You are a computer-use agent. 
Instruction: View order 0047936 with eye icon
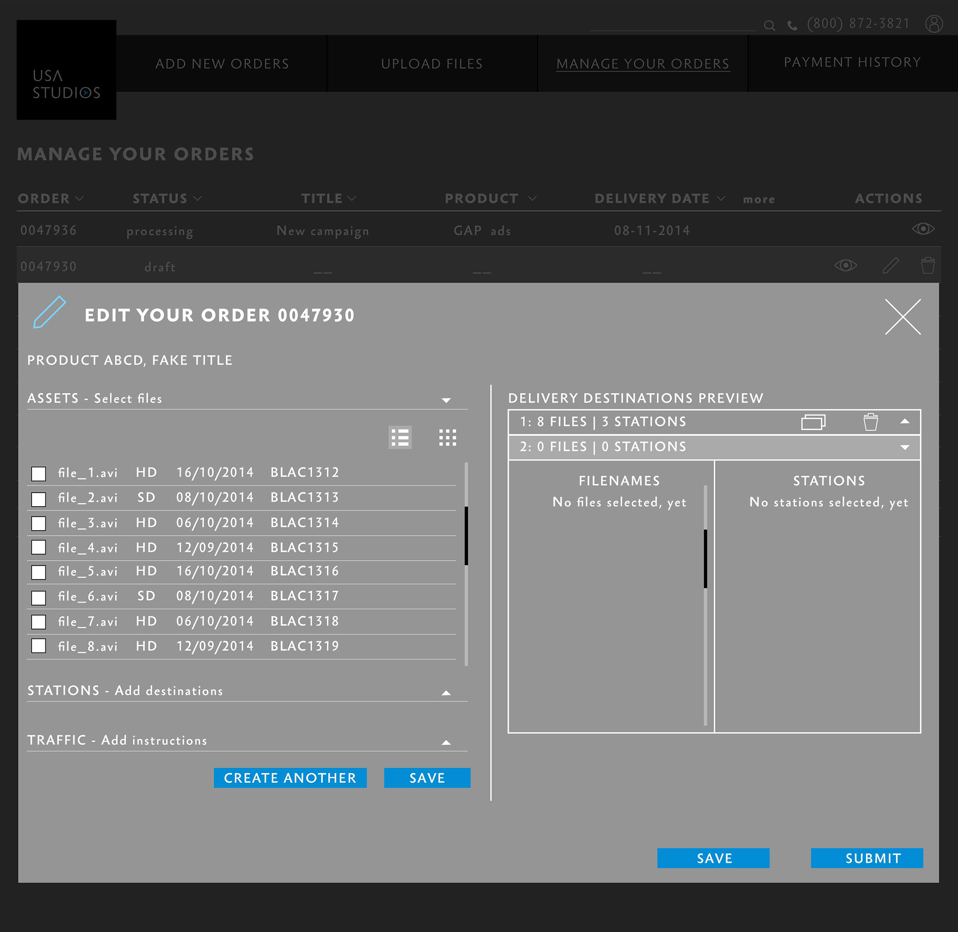923,229
